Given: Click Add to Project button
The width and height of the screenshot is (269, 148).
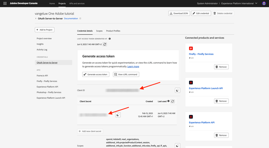Looking at the screenshot, I should [44, 30].
